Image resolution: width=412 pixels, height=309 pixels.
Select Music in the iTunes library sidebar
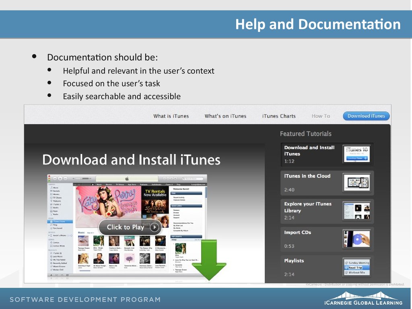[x=56, y=187]
